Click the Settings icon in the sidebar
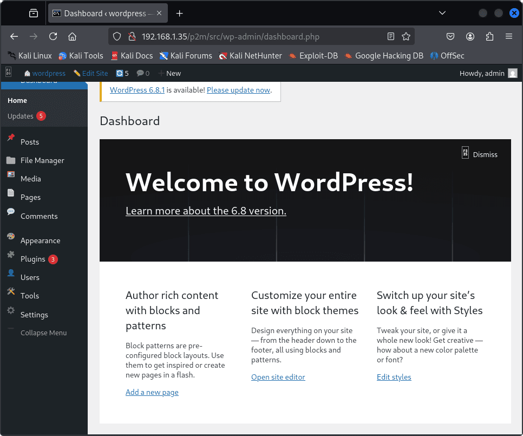Screen dimensions: 523x436 point(11,311)
